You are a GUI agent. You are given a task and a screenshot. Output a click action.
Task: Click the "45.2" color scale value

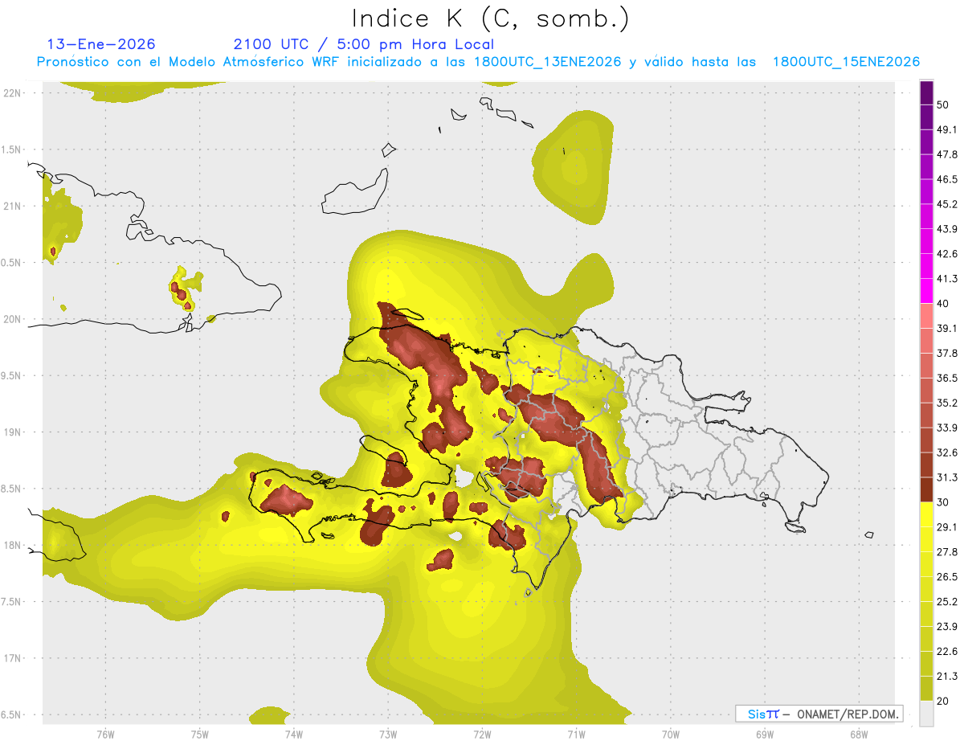(x=947, y=204)
